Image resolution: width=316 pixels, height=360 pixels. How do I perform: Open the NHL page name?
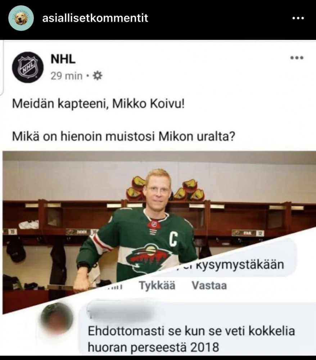[63, 59]
